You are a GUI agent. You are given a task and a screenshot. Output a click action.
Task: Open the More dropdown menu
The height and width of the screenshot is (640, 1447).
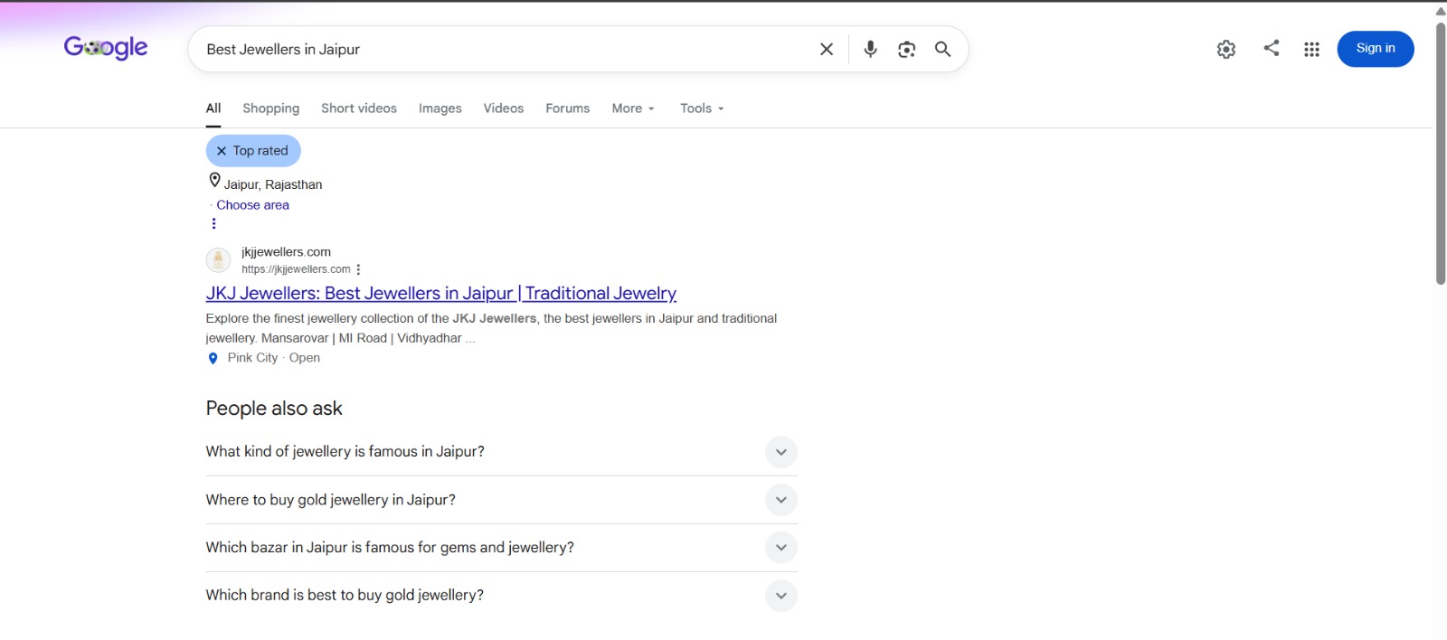633,108
